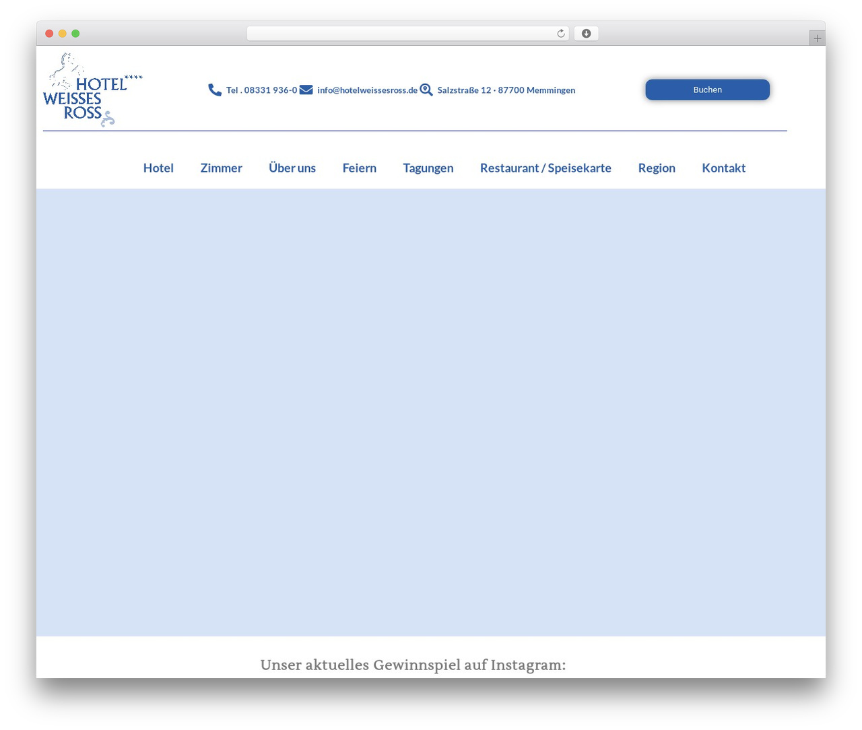The height and width of the screenshot is (730, 862).
Task: Close the browser window with red button
Action: (49, 34)
